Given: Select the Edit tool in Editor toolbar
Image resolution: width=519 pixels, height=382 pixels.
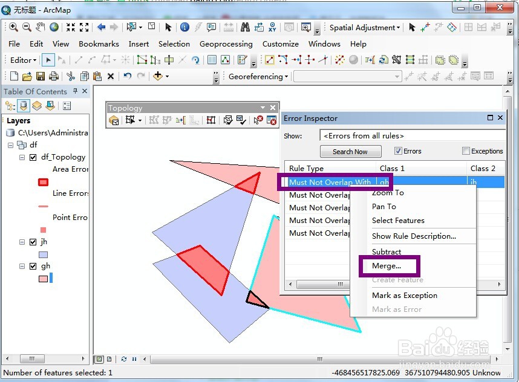Looking at the screenshot, I should click(48, 60).
